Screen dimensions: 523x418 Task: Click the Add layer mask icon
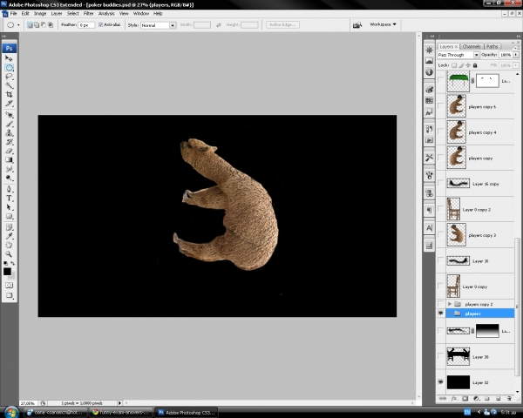point(465,398)
